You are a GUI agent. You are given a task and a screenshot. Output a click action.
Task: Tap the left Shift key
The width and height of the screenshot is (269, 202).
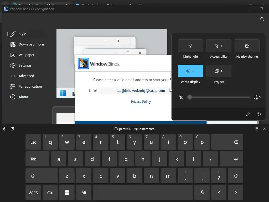42,176
